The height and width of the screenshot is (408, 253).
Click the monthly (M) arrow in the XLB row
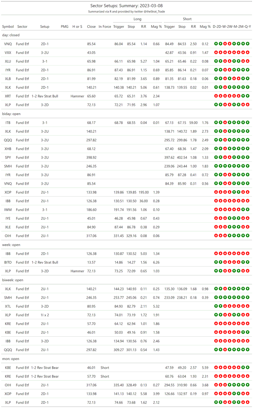(x=234, y=79)
